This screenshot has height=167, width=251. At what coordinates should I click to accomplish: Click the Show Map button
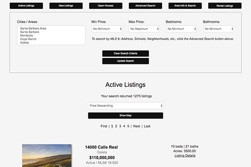[125, 116]
